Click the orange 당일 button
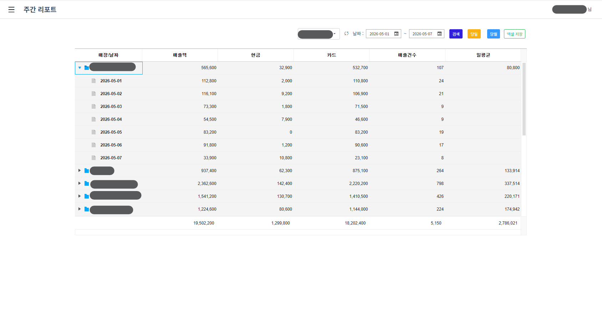602x324 pixels. (474, 34)
